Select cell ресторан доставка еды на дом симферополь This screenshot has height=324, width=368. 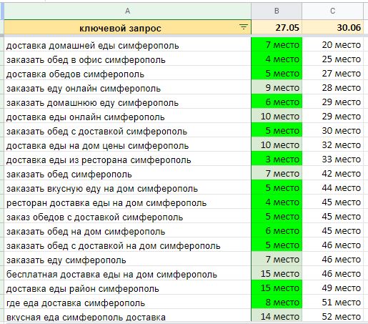[128, 202]
